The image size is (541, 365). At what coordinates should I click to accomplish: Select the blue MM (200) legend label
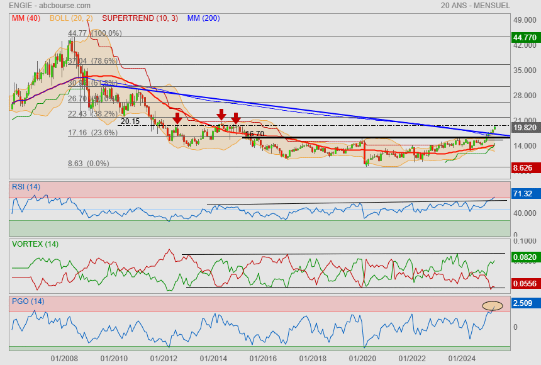click(x=203, y=18)
